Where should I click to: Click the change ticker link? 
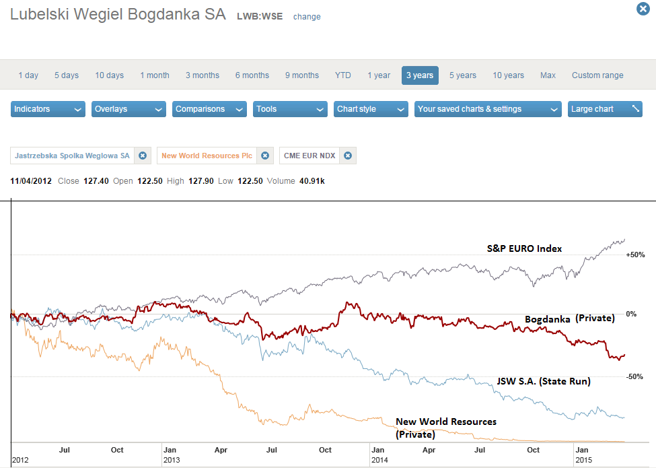(307, 17)
